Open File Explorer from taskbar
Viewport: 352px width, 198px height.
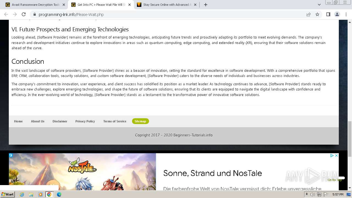pos(31,194)
